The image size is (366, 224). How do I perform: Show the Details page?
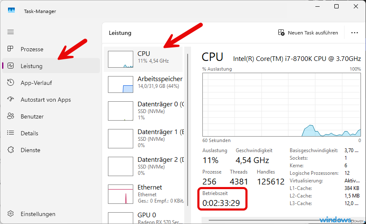coord(51,133)
